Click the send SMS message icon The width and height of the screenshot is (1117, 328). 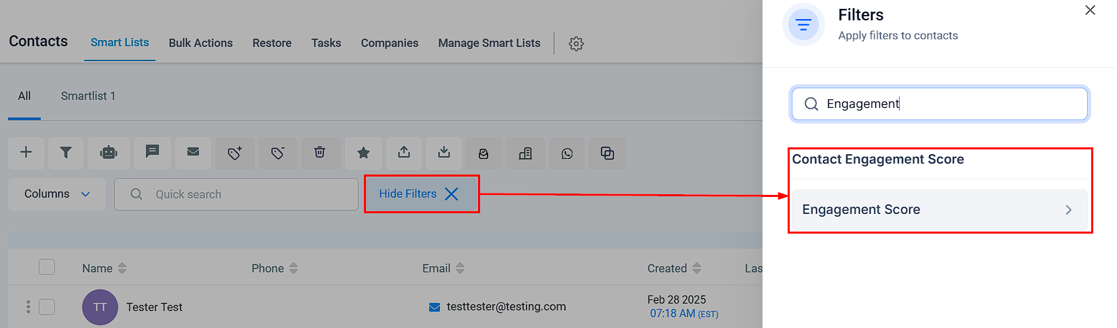152,153
